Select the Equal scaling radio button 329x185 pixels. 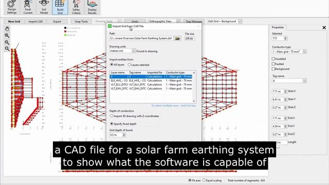click(204, 180)
